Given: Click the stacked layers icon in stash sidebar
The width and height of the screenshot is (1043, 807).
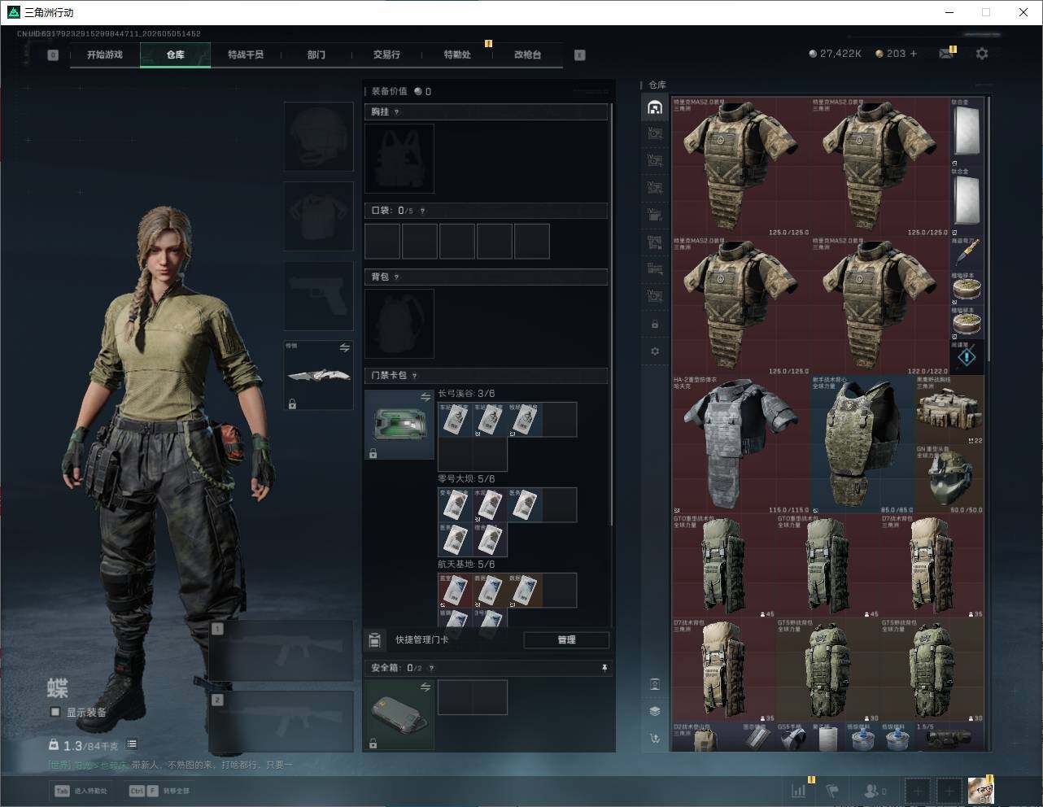Looking at the screenshot, I should (655, 711).
